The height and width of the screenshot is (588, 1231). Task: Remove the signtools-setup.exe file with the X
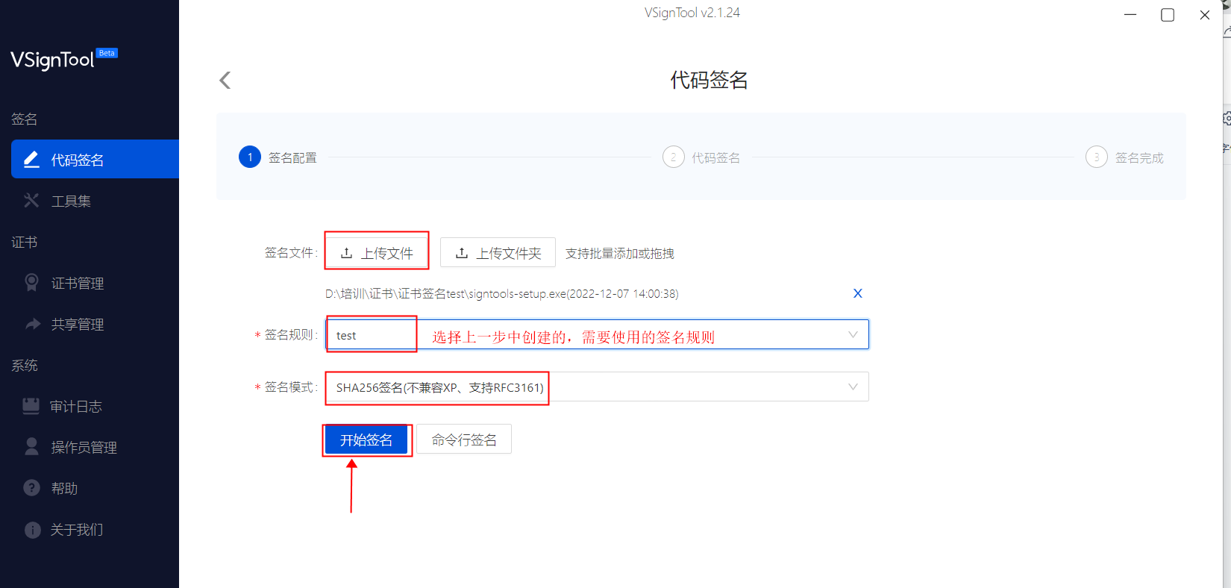pyautogui.click(x=858, y=293)
